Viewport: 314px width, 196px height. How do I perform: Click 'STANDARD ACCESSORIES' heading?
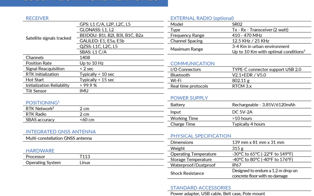200,188
